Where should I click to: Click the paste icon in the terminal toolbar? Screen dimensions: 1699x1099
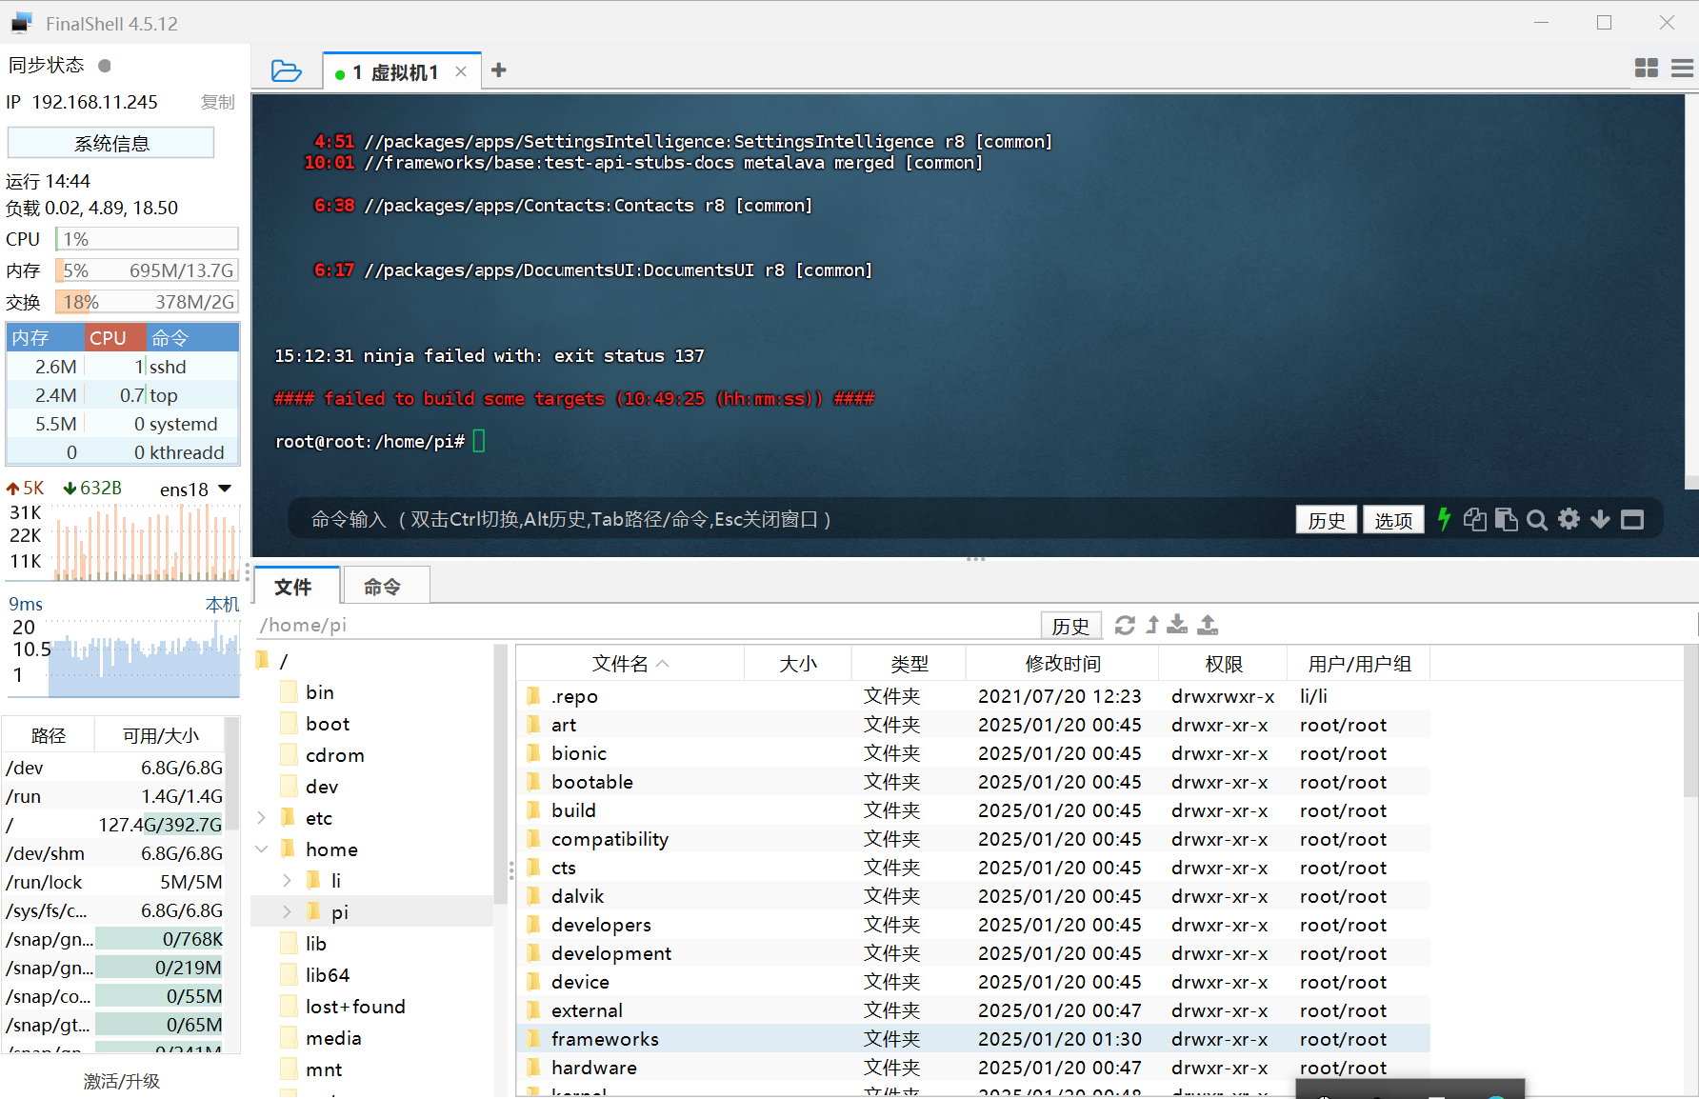tap(1507, 519)
